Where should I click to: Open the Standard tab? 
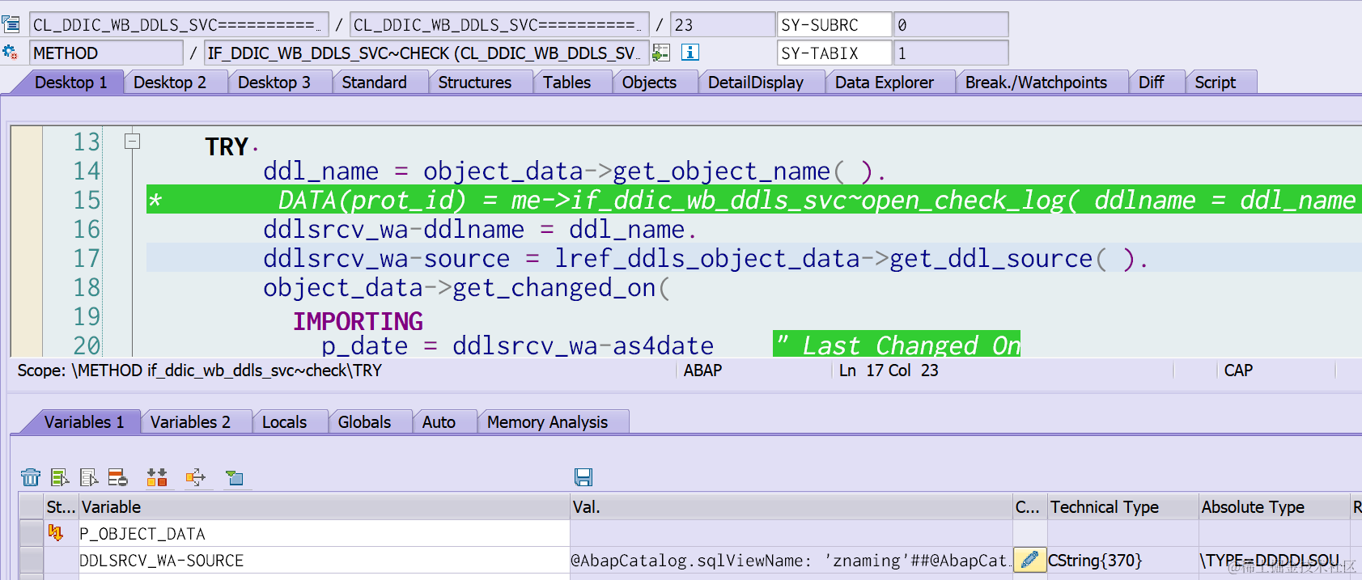(375, 83)
